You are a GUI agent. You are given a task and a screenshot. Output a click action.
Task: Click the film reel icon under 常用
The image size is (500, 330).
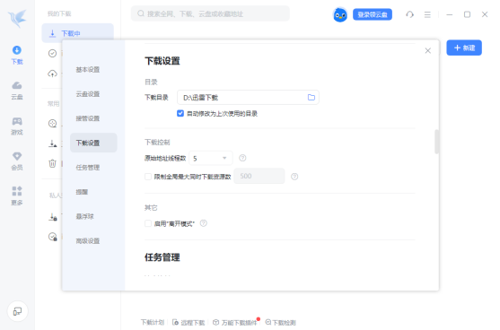[x=53, y=124]
